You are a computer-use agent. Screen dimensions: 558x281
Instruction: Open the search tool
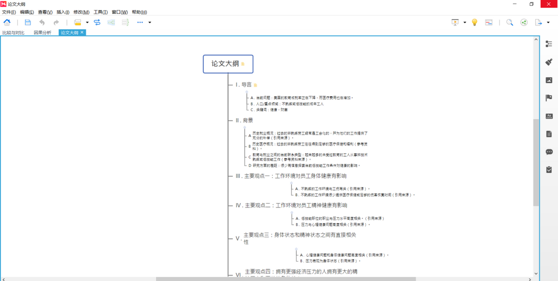510,22
